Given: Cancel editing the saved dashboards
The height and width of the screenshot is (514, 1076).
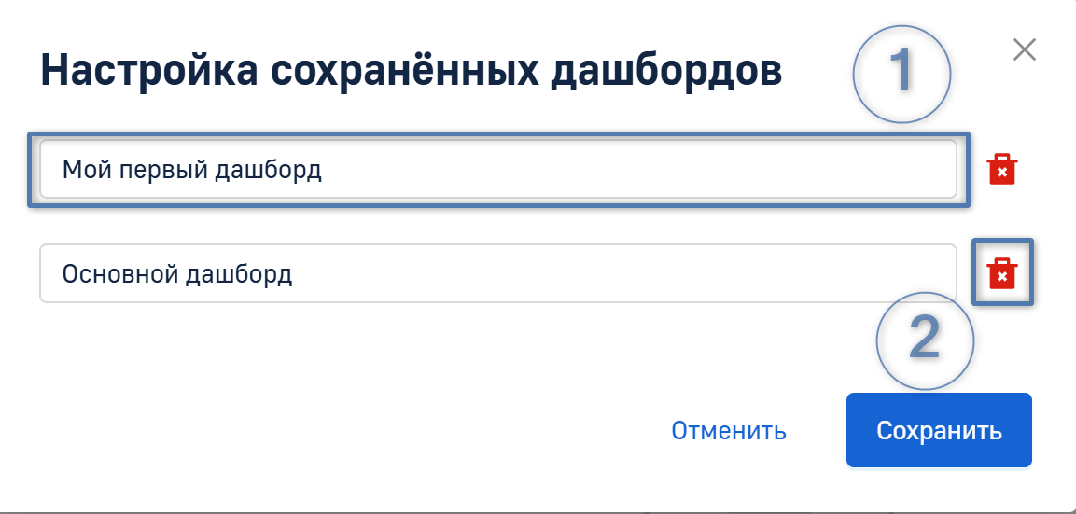Looking at the screenshot, I should pyautogui.click(x=728, y=431).
